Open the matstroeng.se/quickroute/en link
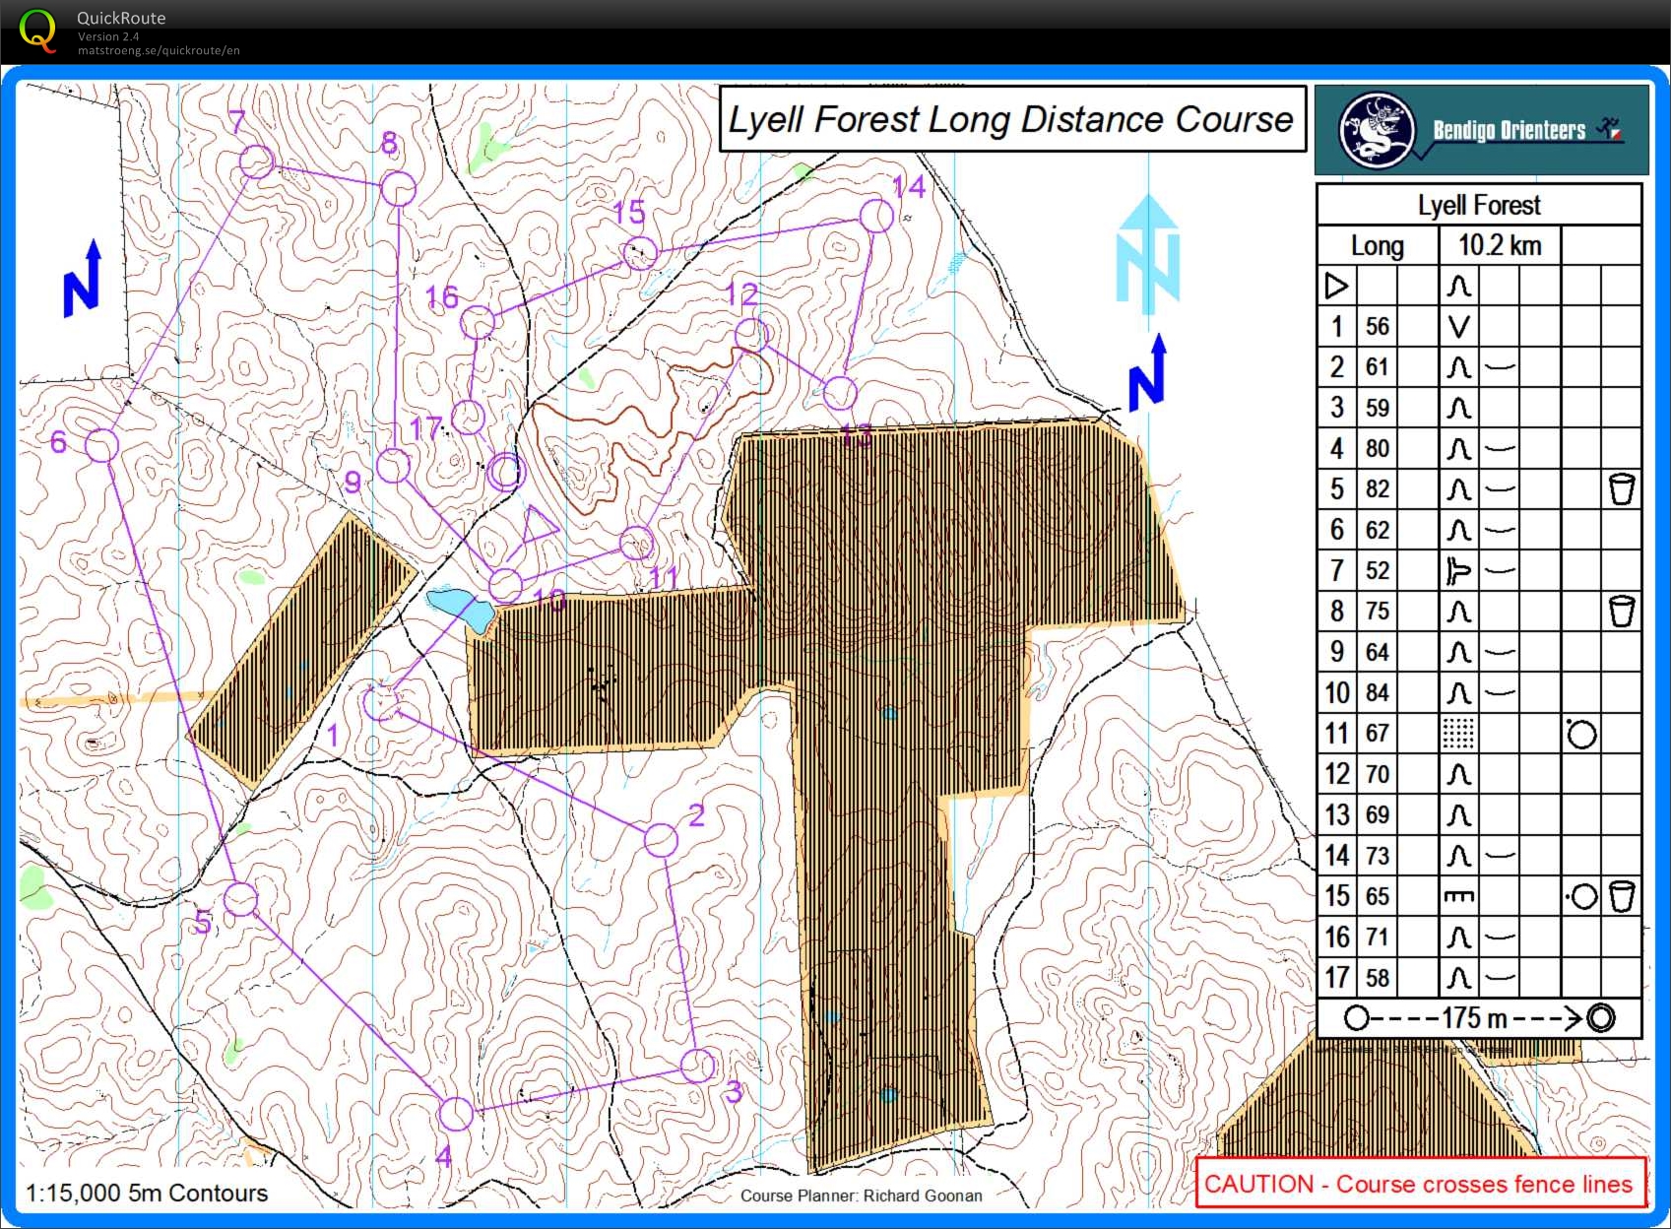This screenshot has height=1229, width=1671. (159, 51)
